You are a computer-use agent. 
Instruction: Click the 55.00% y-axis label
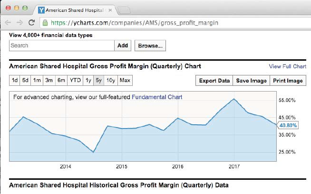coord(287,100)
